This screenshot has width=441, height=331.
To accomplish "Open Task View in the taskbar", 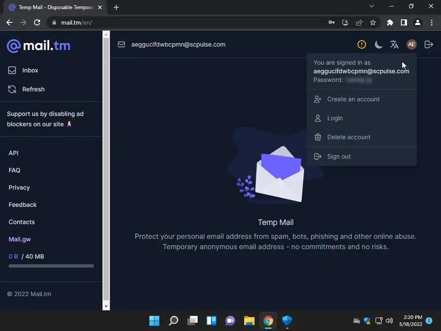I will [x=193, y=321].
